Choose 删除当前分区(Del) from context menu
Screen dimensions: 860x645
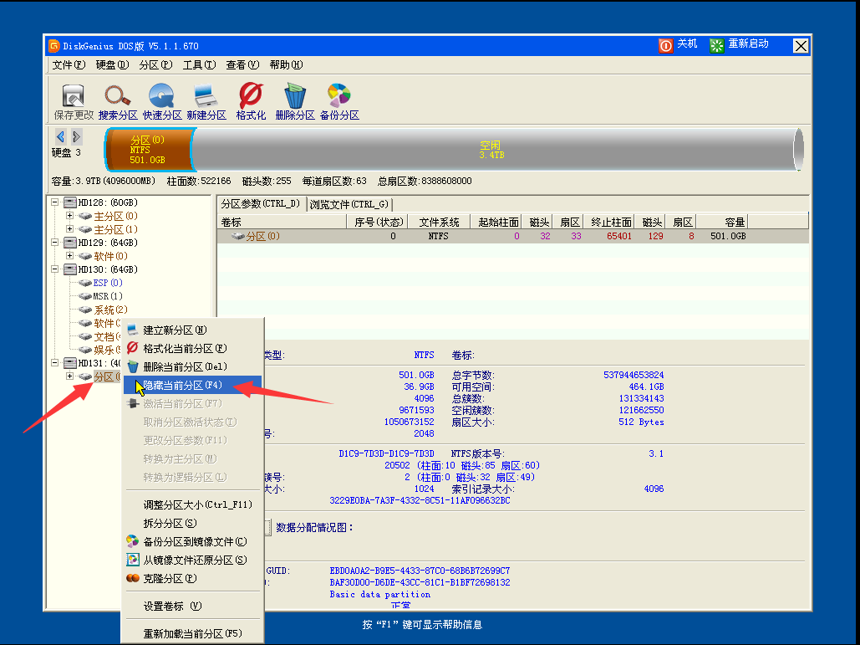tap(192, 366)
